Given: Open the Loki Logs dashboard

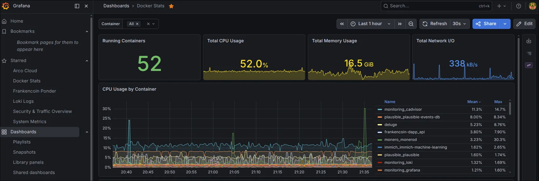Looking at the screenshot, I should tap(23, 101).
